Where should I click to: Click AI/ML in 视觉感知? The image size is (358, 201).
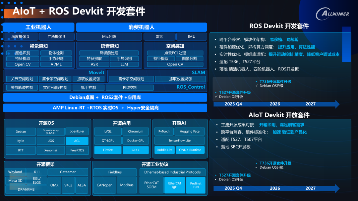tap(56, 64)
